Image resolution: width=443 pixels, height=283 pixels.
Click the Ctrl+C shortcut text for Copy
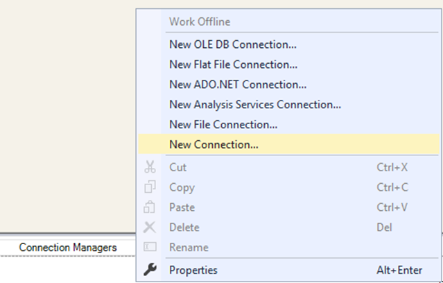click(x=392, y=187)
